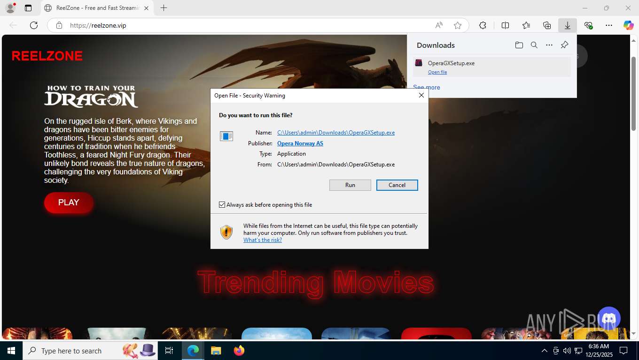Open the Favorites list icon

tap(526, 25)
